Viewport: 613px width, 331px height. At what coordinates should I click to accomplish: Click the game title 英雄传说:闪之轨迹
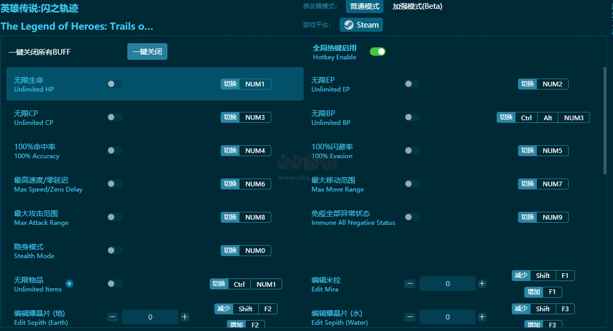click(x=40, y=8)
